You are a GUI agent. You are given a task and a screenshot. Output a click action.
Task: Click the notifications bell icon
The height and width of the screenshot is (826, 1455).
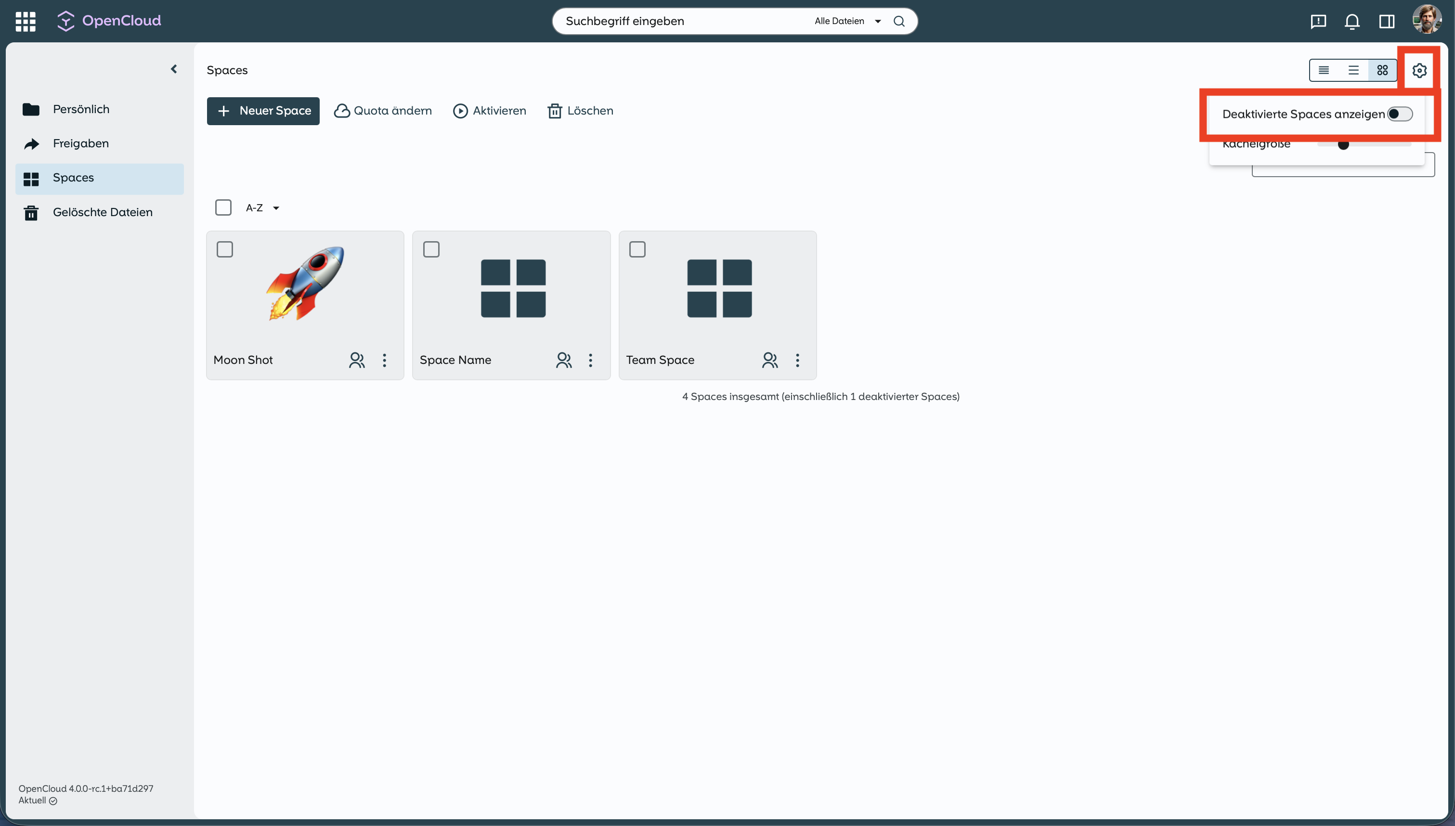(x=1352, y=22)
